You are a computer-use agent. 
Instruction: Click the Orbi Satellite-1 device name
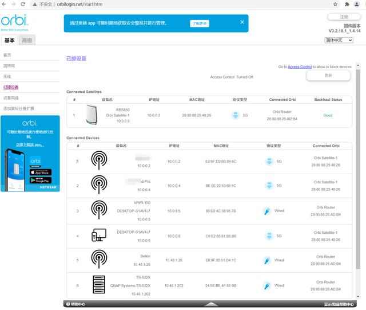(x=117, y=115)
